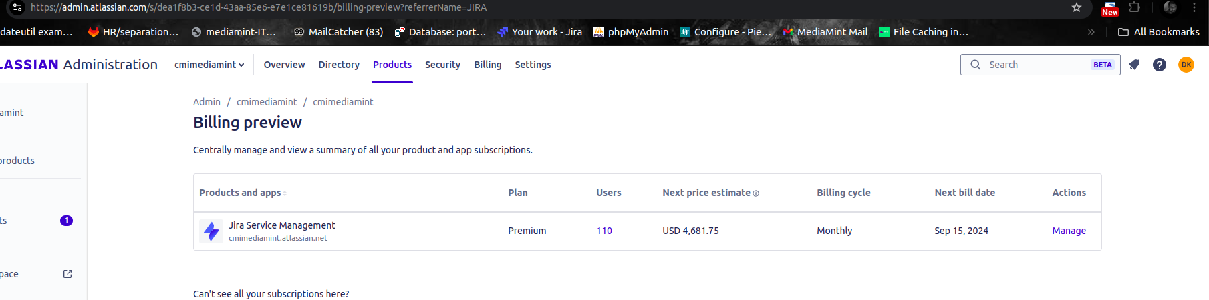Go to the Directory tab
Viewport: 1209px width, 300px height.
(339, 65)
